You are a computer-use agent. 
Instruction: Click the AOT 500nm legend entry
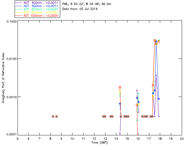coord(37,6)
